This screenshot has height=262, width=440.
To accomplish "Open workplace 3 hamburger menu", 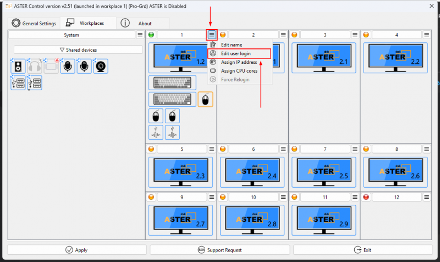I will click(x=355, y=35).
